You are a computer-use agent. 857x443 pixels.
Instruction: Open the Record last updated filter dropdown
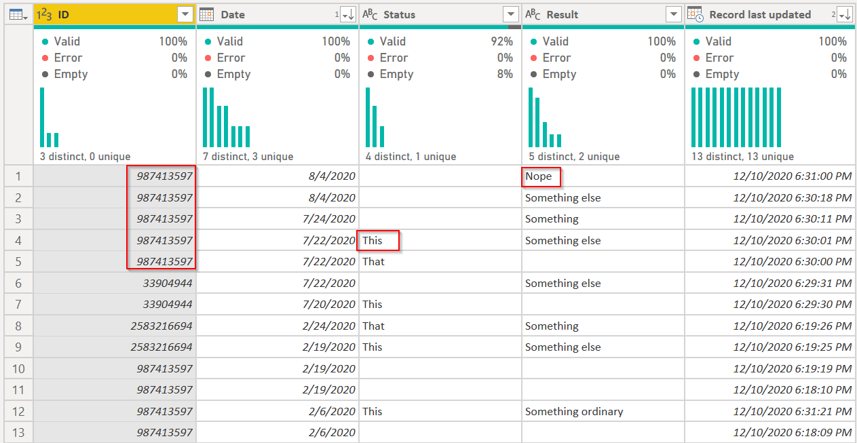tap(845, 14)
